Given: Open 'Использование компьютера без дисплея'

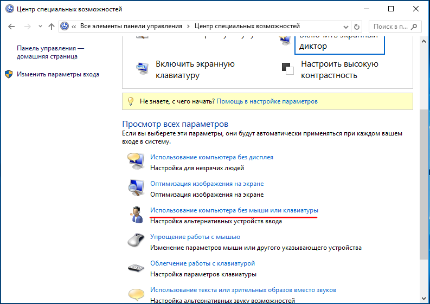Looking at the screenshot, I should [x=211, y=157].
